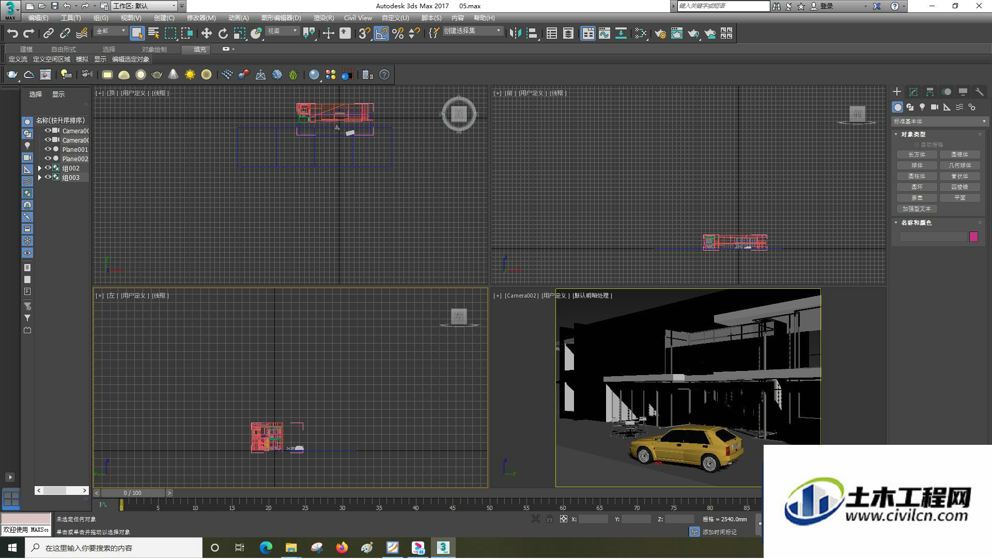Open Select by Name dialog icon
Viewport: 992px width, 559px height.
(153, 34)
